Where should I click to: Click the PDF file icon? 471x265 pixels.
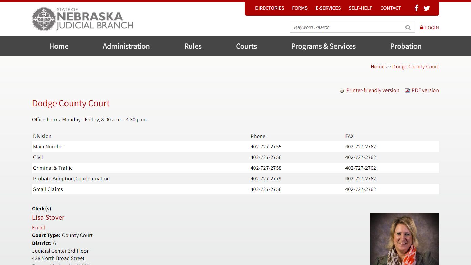click(x=407, y=91)
